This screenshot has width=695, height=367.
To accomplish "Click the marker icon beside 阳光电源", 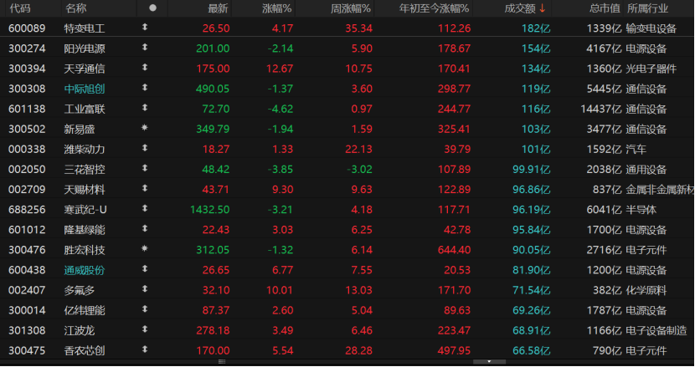I will [145, 48].
